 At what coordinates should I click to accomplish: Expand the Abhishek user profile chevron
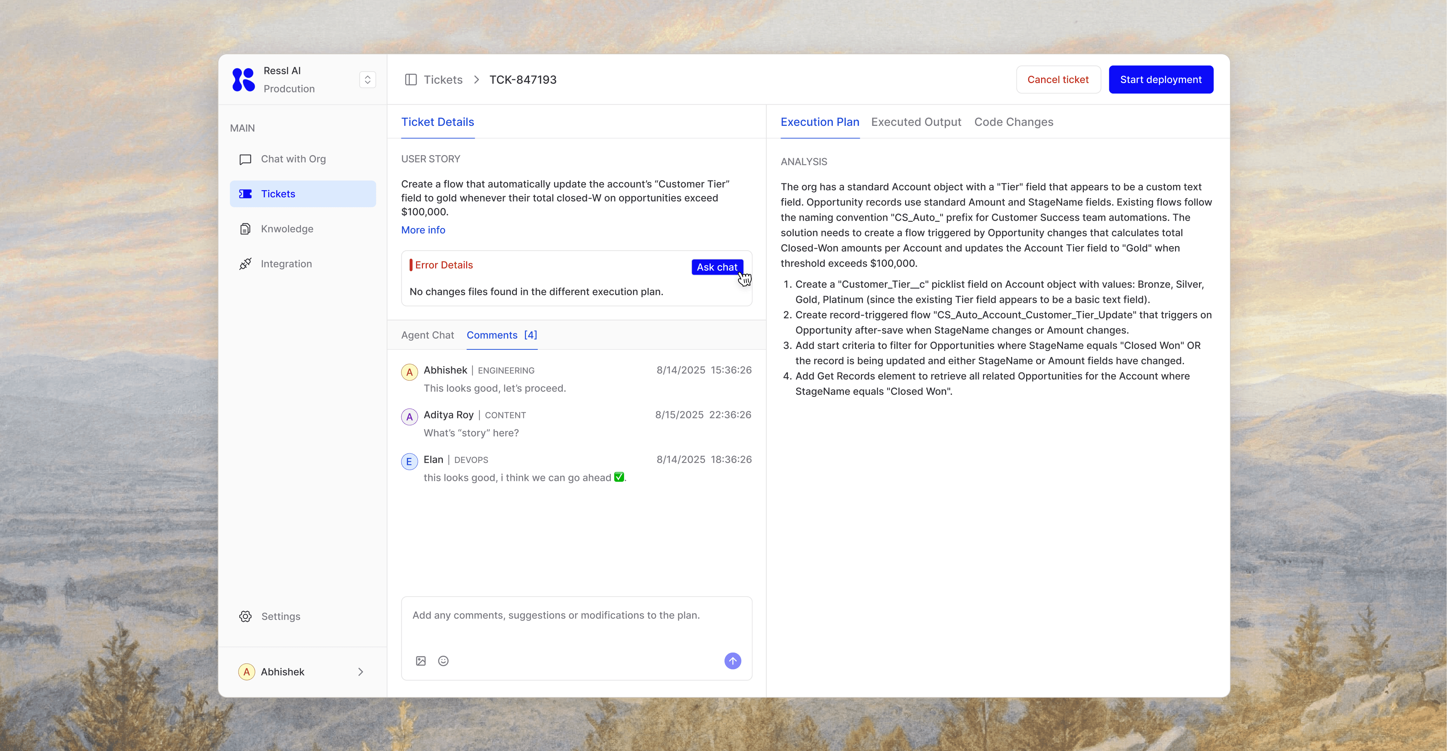361,672
